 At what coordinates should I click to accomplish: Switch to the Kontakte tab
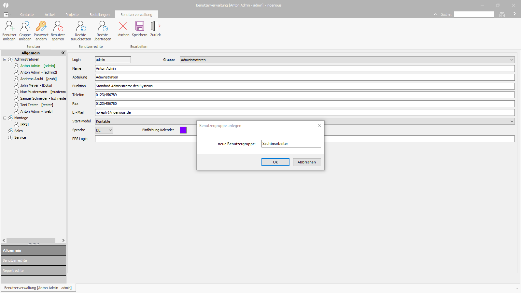click(27, 15)
